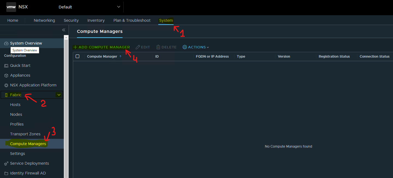Toggle the select-all checkbox in table header

78,56
